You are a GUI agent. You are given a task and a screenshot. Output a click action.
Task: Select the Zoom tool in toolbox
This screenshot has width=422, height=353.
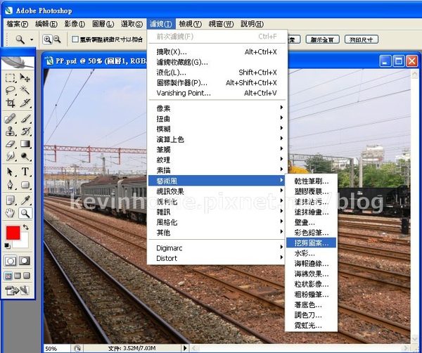tap(25, 213)
